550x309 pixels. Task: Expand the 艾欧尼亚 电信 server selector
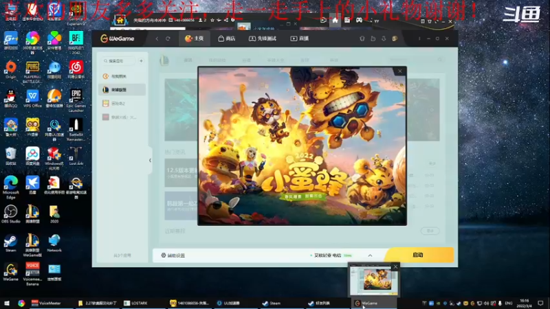(370, 255)
